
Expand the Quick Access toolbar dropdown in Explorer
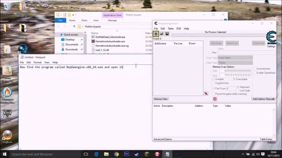[x=73, y=15]
